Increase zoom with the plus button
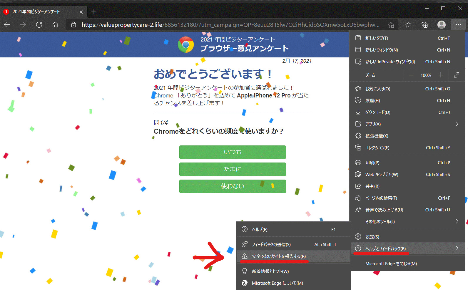Image resolution: width=468 pixels, height=290 pixels. click(441, 75)
